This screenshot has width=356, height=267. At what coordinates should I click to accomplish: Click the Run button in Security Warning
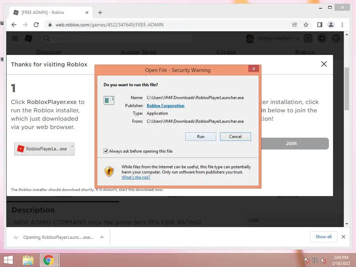[x=201, y=136]
